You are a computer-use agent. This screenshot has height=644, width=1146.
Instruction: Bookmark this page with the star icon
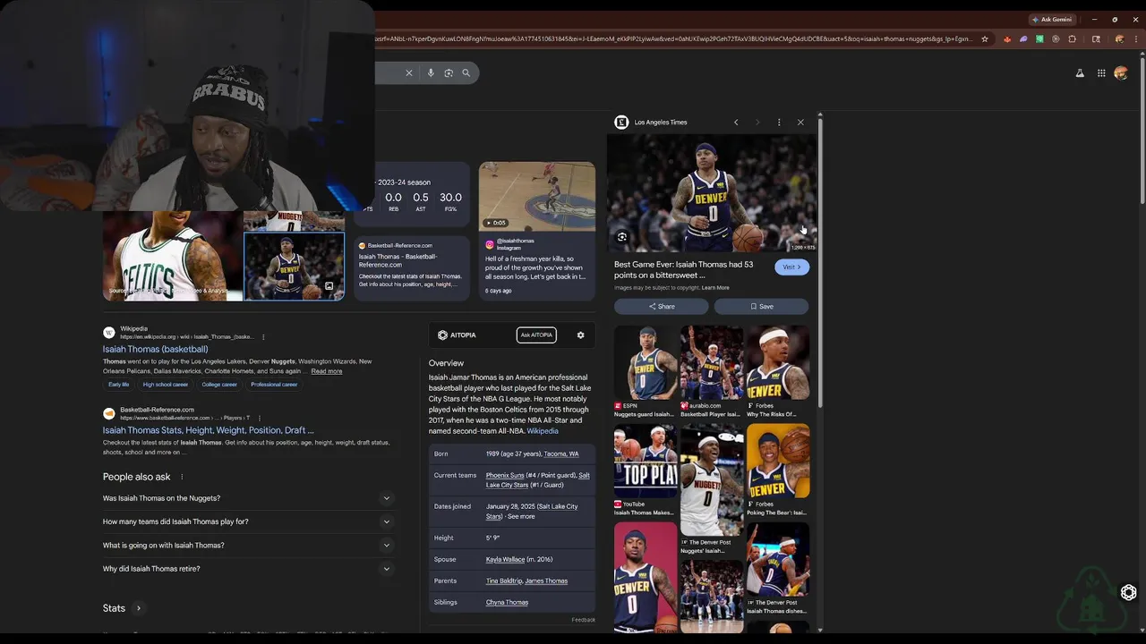[985, 39]
